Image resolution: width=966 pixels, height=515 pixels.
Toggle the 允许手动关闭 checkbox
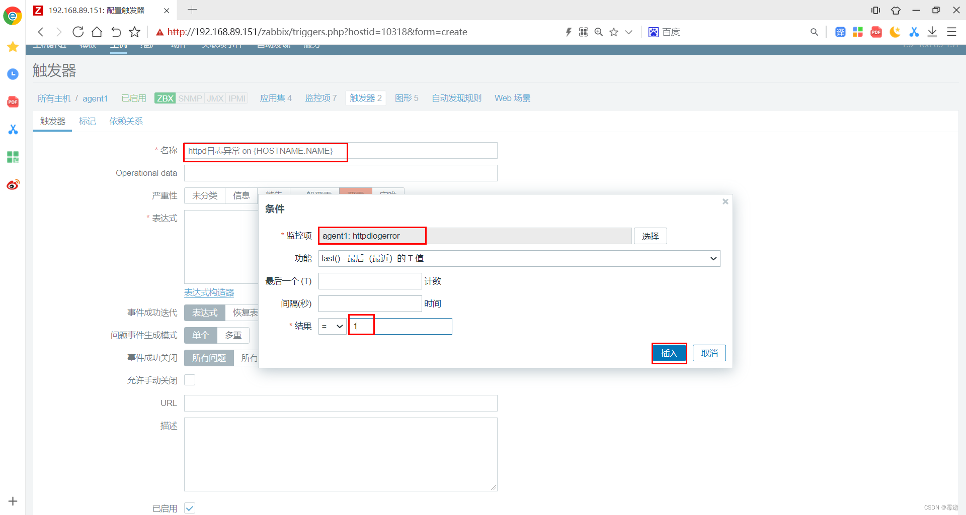[190, 380]
